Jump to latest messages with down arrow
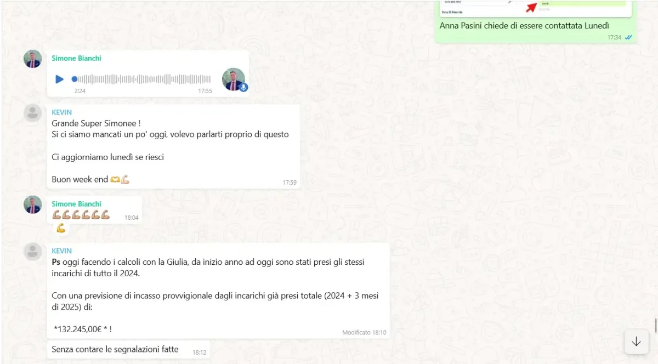The image size is (658, 364). [636, 342]
